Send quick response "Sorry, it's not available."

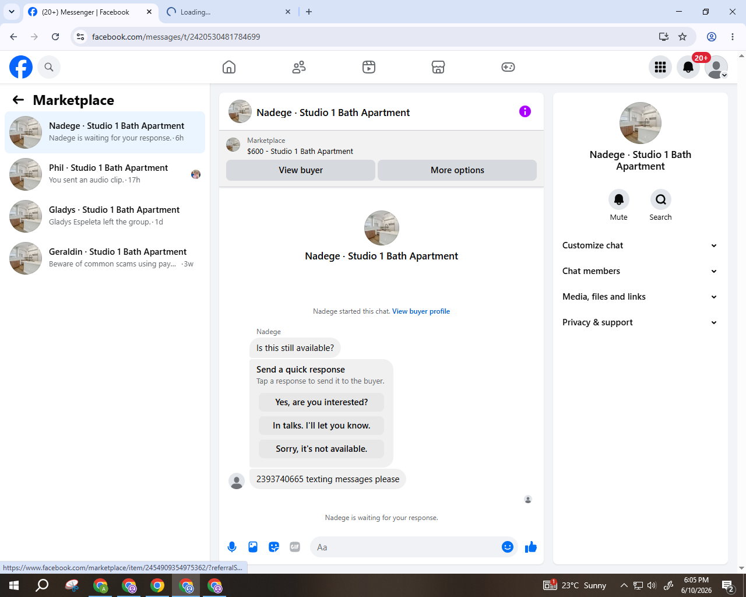(x=322, y=449)
